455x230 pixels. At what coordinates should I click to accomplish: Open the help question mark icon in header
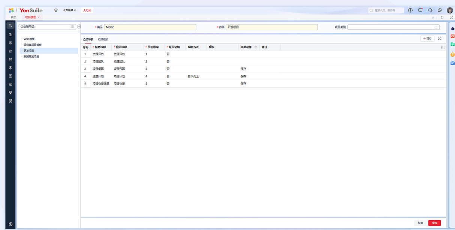click(x=410, y=10)
